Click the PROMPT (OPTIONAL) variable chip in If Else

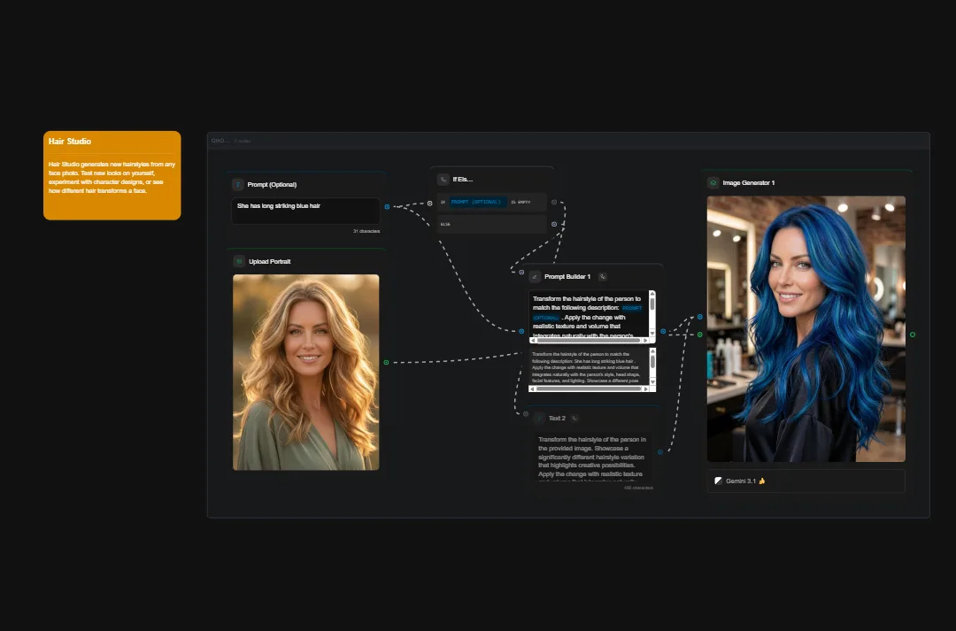click(x=478, y=202)
